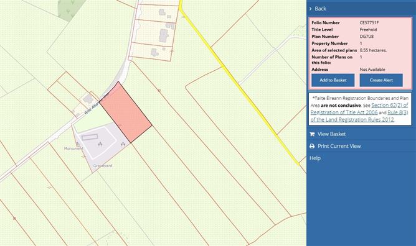Click the yellow highlighted road line
Image resolution: width=416 pixels, height=246 pixels.
pyautogui.click(x=239, y=84)
